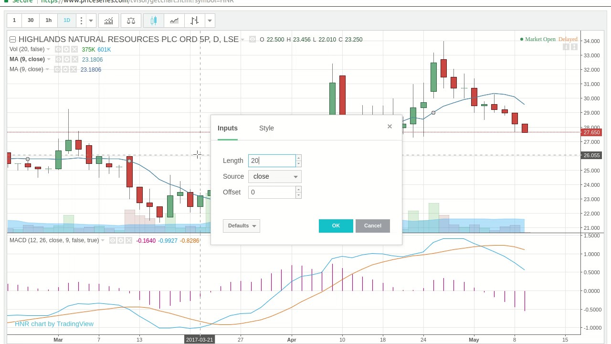The height and width of the screenshot is (344, 611).
Task: Click the MACD value -0.9927
Action: [x=168, y=240]
